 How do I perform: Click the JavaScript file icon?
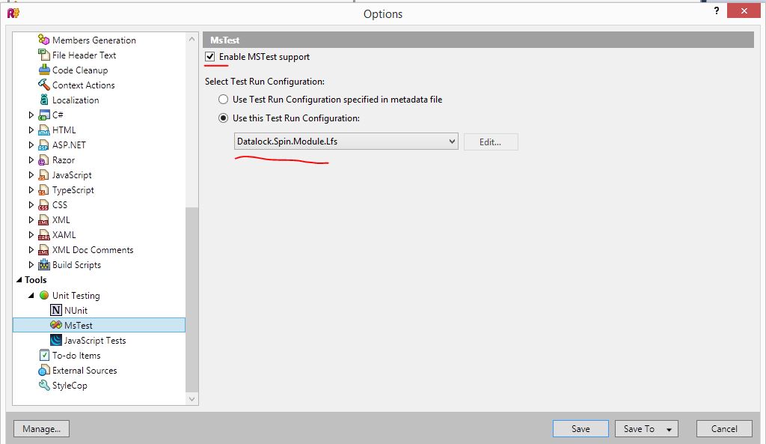click(x=44, y=175)
